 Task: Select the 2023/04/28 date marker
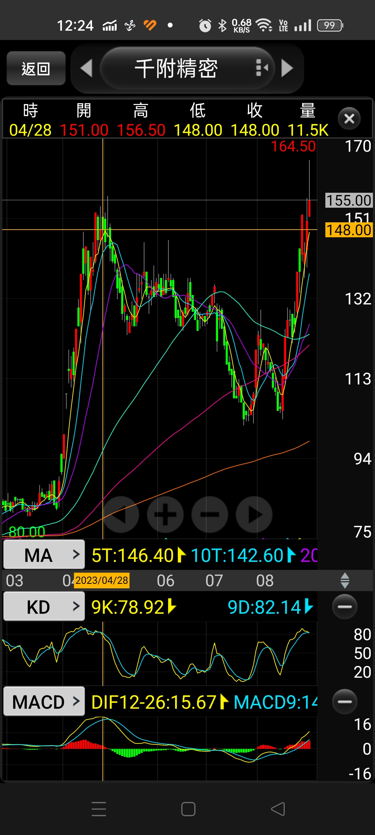click(102, 580)
